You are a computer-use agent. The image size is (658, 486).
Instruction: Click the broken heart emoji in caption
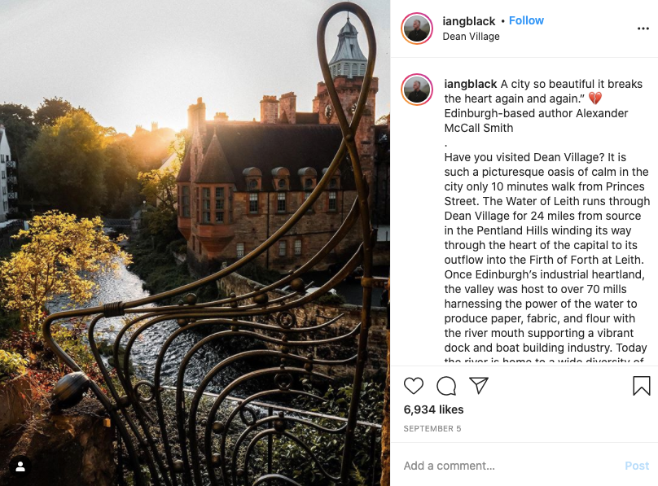595,99
